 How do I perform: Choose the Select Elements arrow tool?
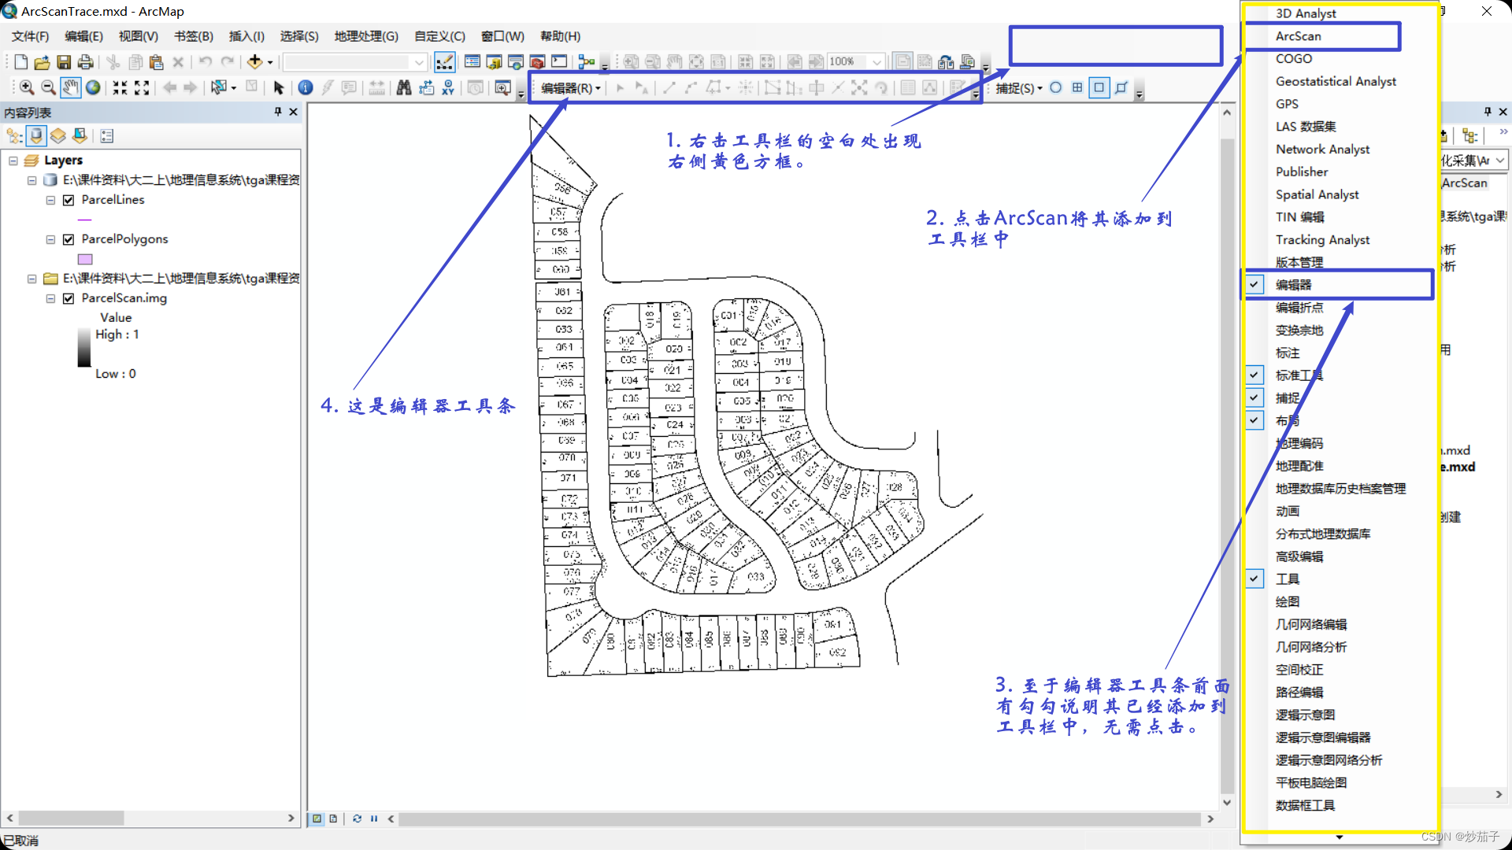pyautogui.click(x=278, y=87)
